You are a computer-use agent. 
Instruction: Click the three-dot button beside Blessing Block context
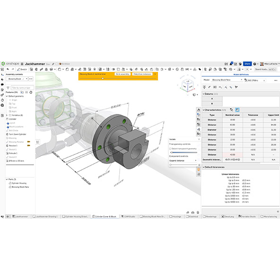pos(31,79)
